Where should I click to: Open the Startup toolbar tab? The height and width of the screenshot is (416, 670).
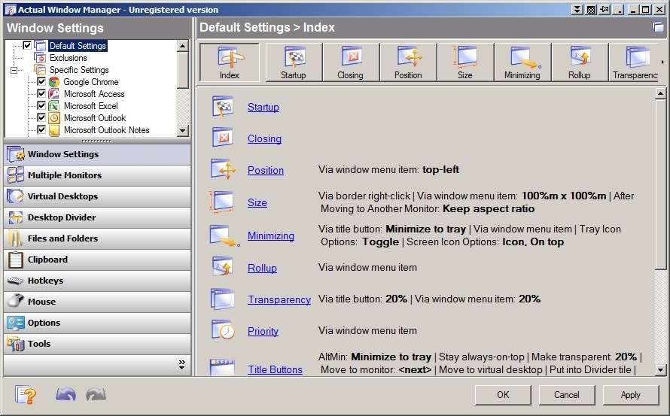294,62
